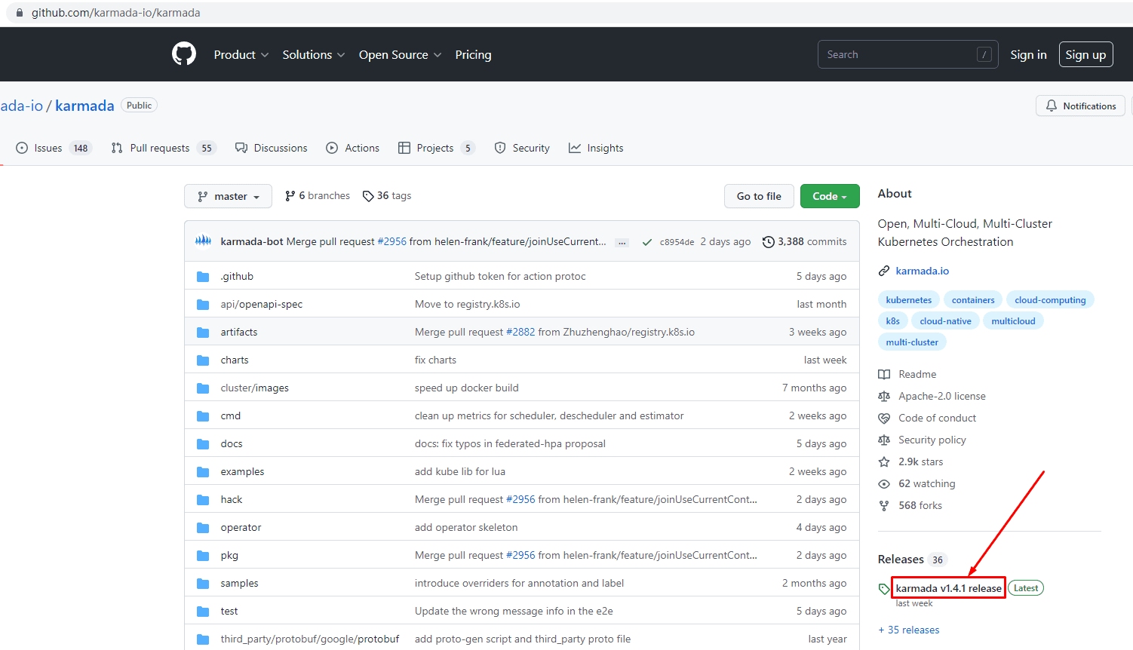The height and width of the screenshot is (650, 1133).
Task: Open pull request #2882 link in artifacts row
Action: click(x=520, y=333)
